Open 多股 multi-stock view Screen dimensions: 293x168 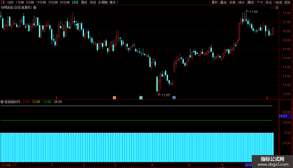233,2
